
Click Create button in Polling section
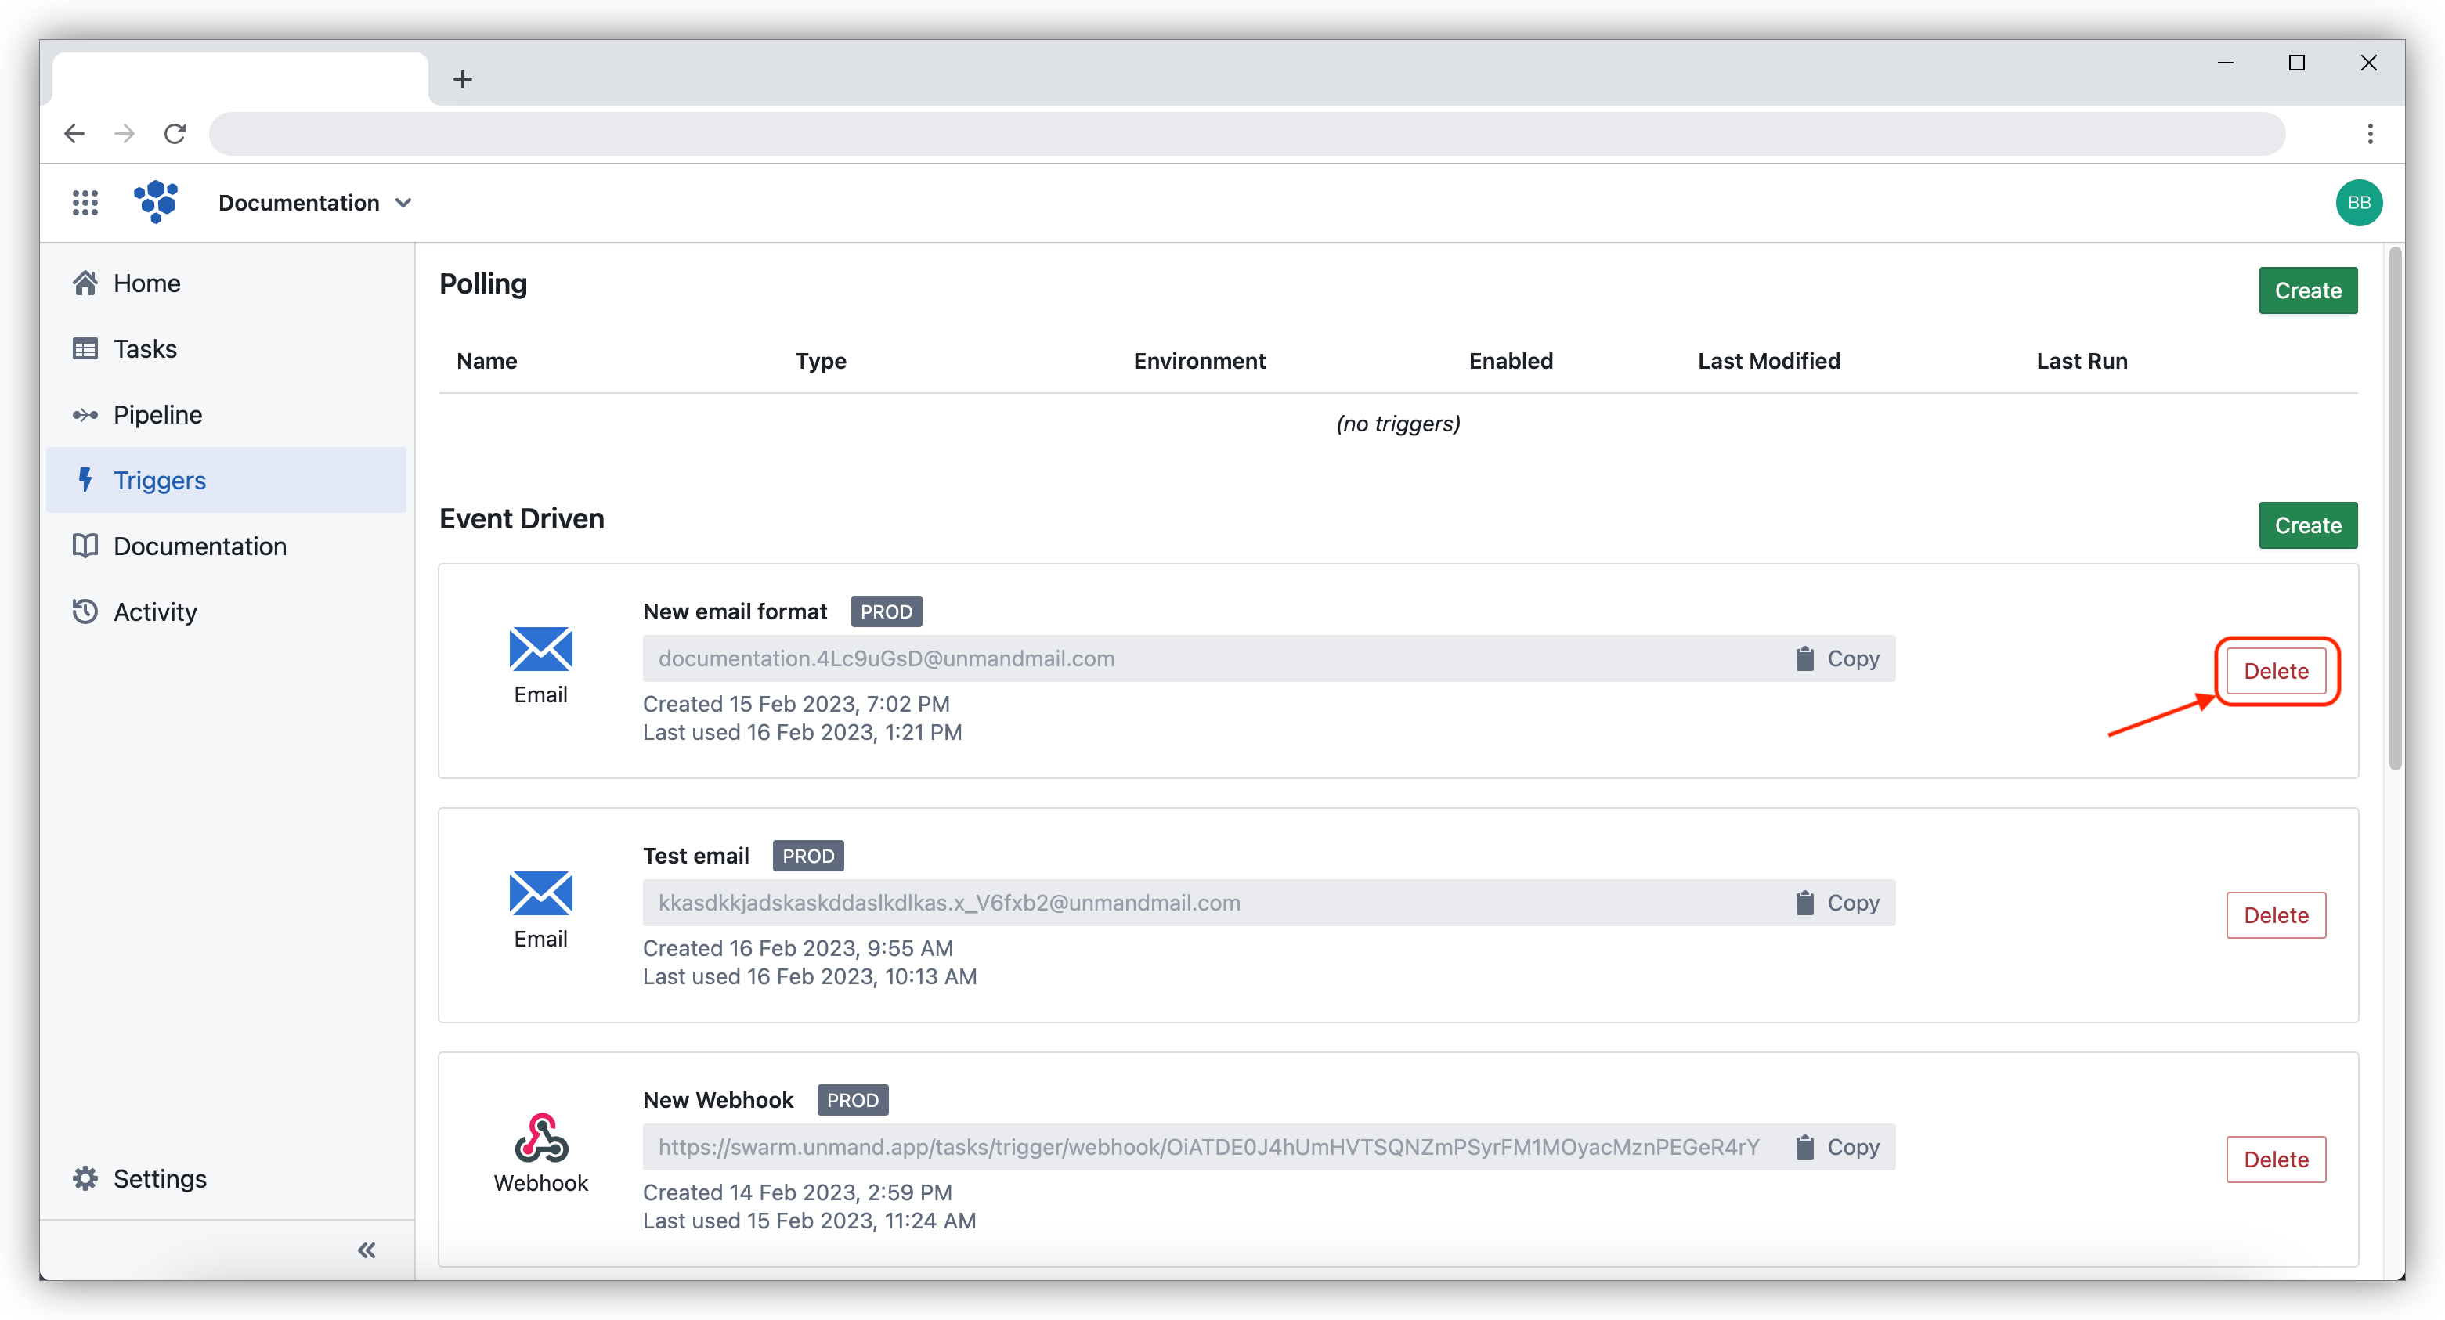click(2306, 290)
